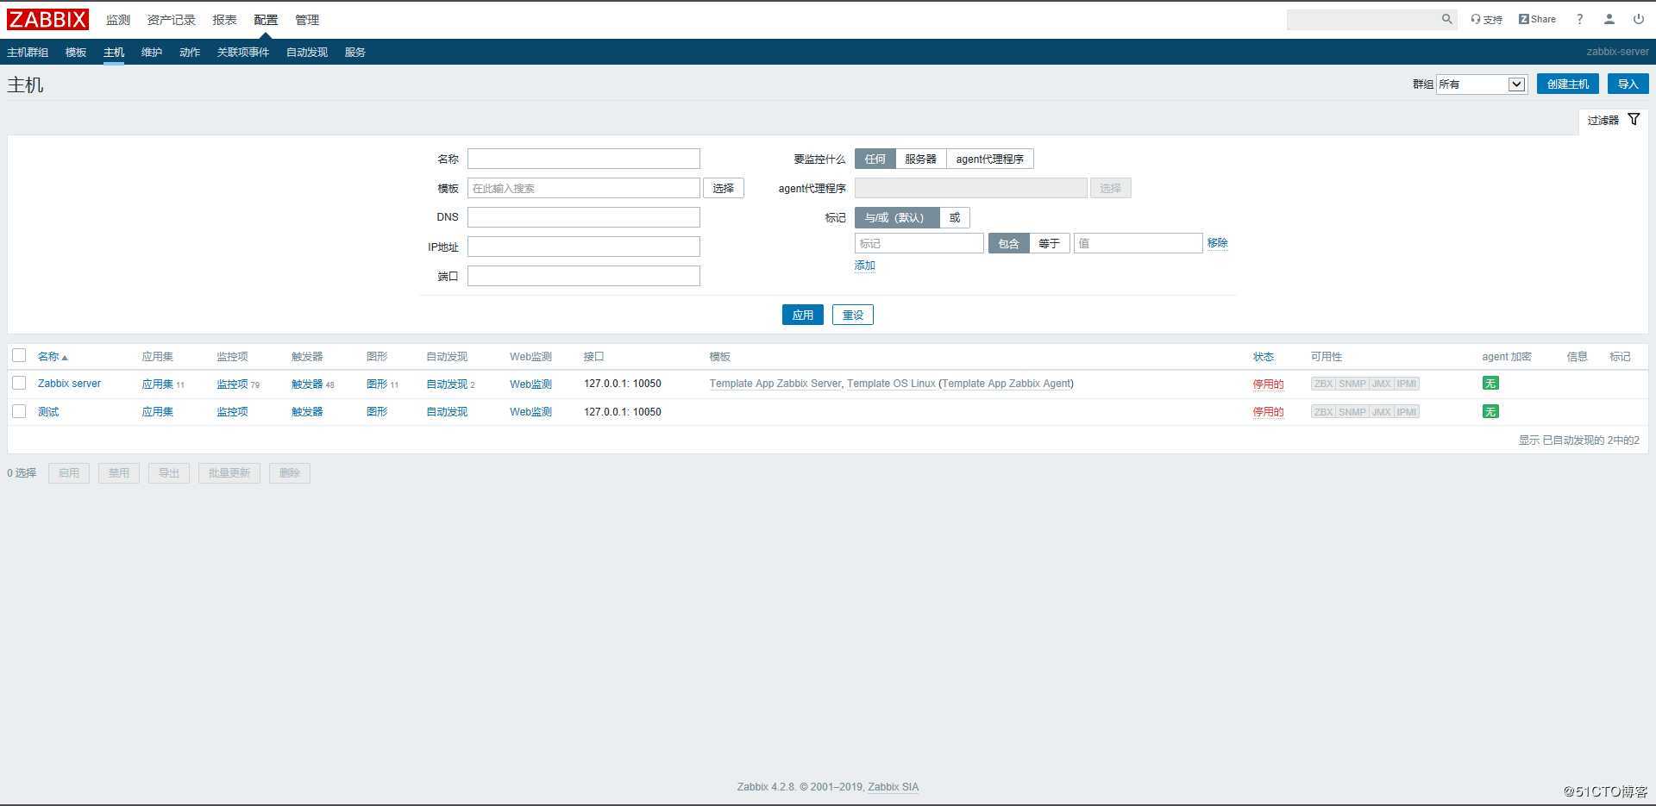Open the 测试 host link
1656x806 pixels.
pos(48,412)
